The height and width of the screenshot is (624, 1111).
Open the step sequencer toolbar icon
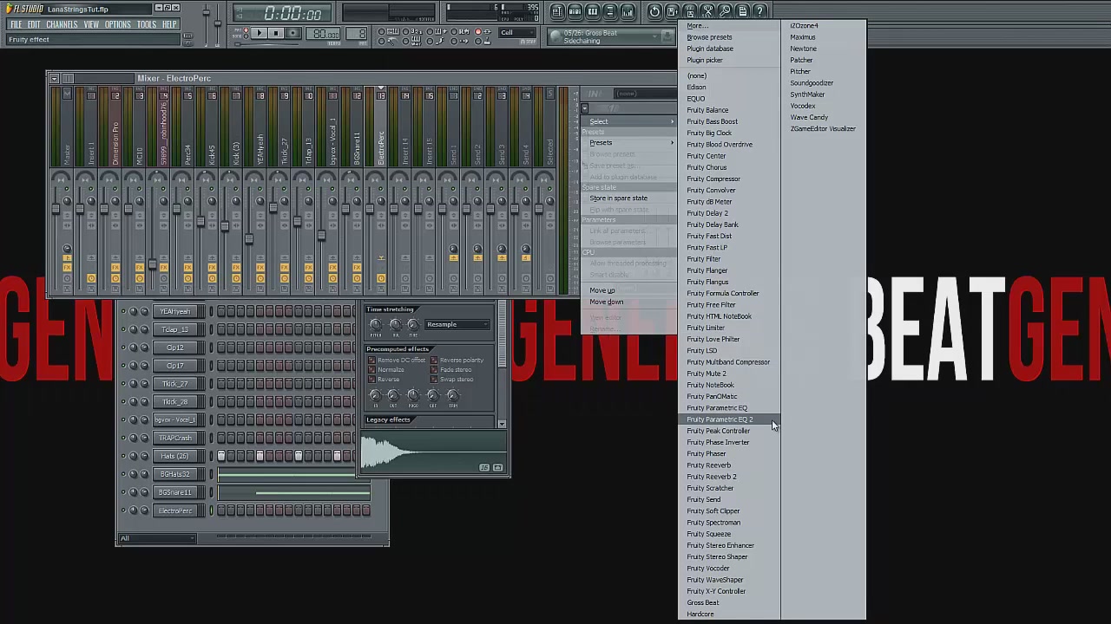tap(575, 11)
